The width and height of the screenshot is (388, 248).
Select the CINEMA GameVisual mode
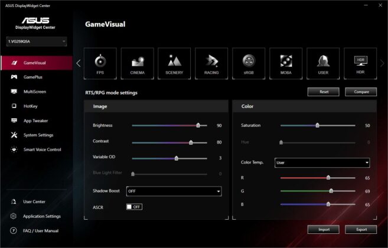(x=138, y=63)
